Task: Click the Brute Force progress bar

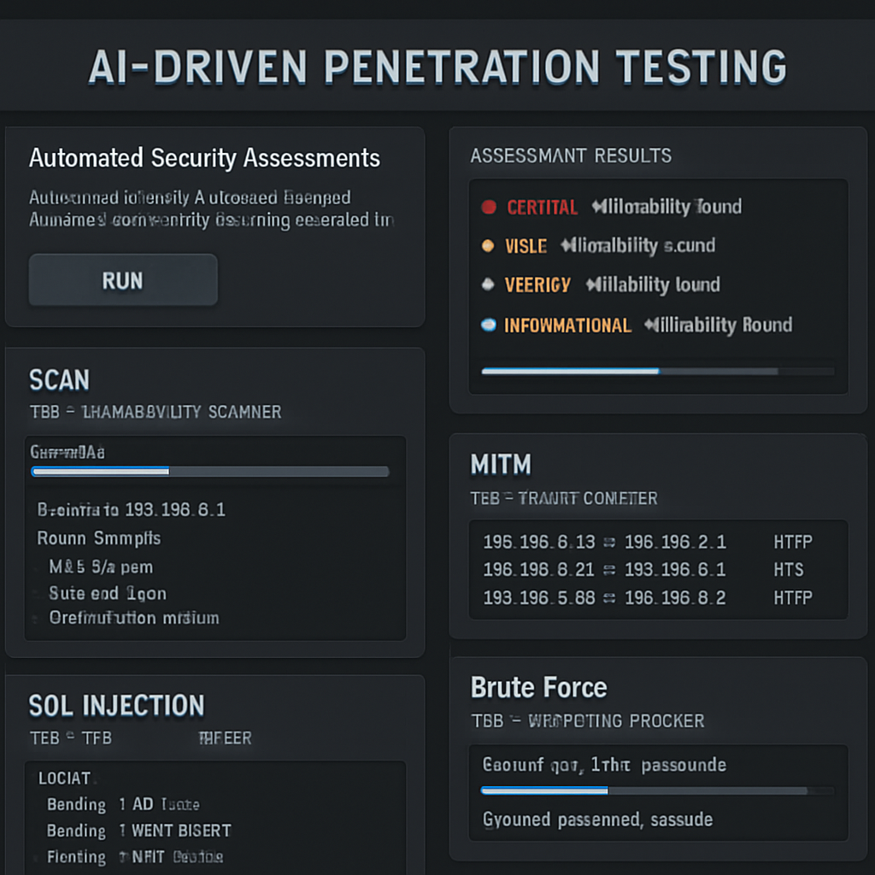Action: click(657, 790)
